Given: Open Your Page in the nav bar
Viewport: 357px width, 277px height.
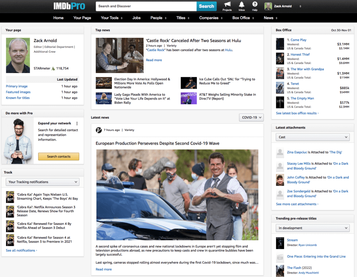Looking at the screenshot, I should coord(82,18).
